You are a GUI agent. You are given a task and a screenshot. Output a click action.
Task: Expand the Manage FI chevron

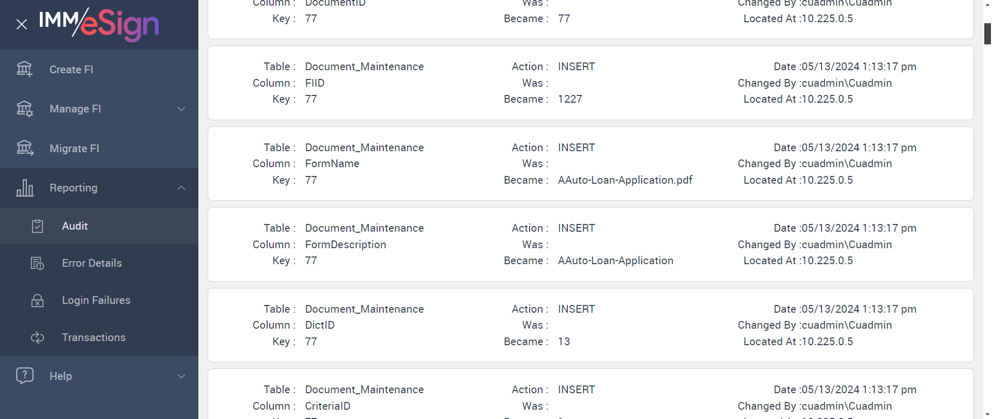(x=181, y=109)
